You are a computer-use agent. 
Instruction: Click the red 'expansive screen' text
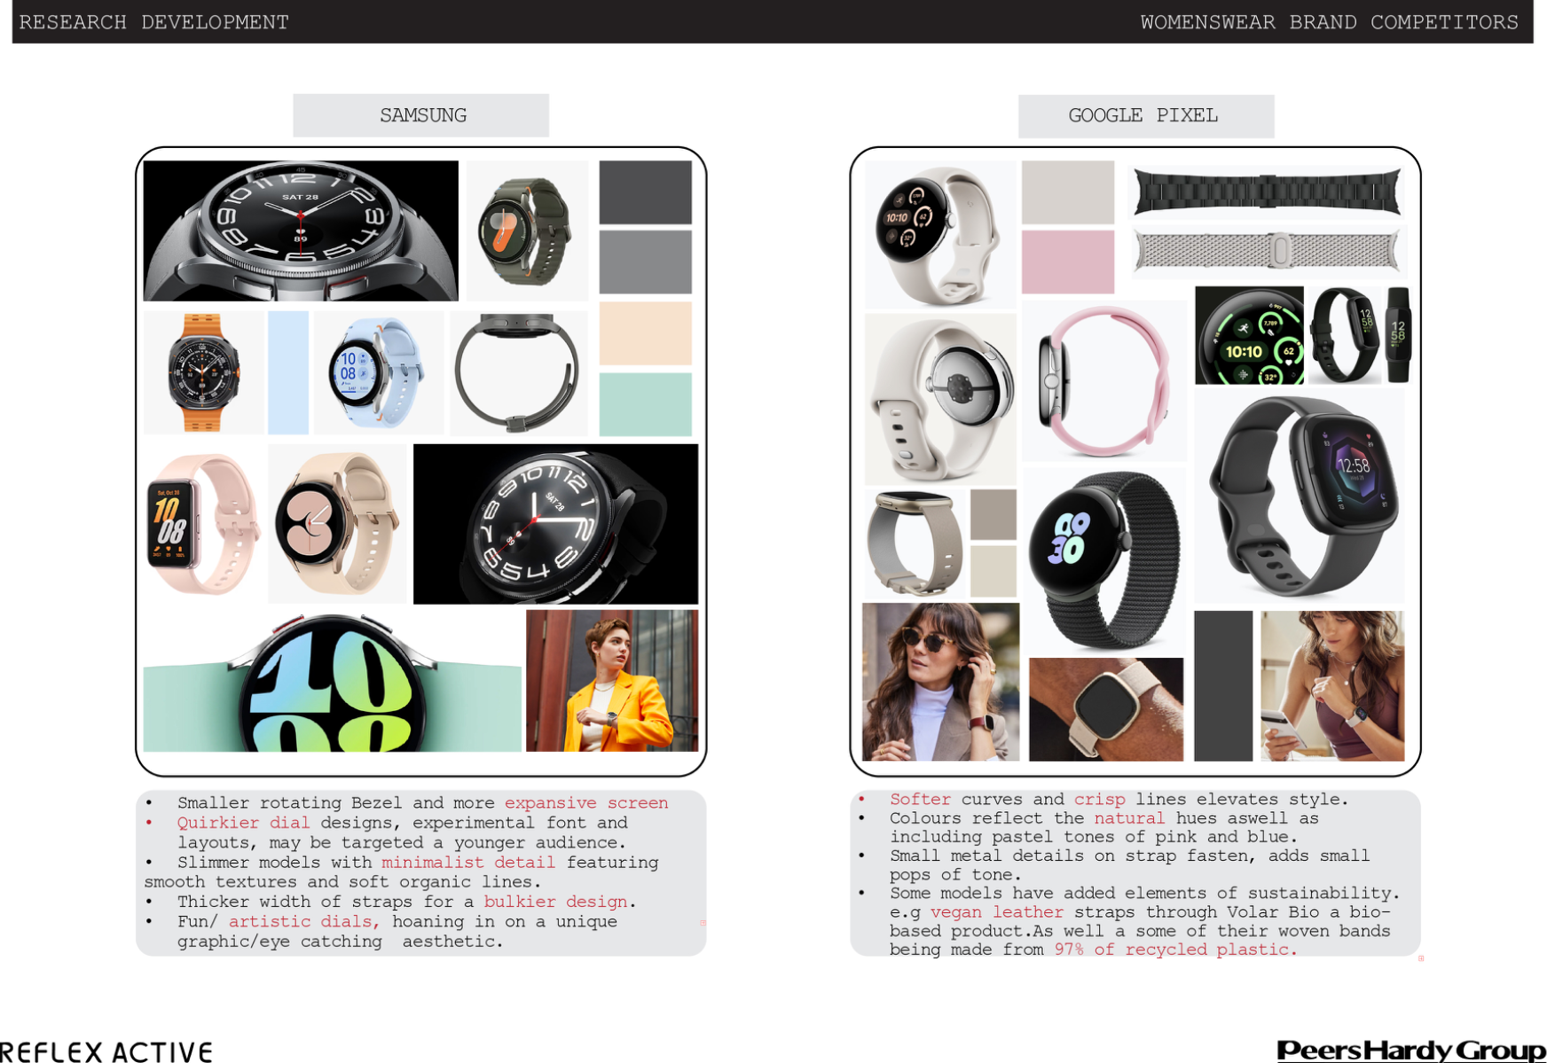click(x=585, y=803)
